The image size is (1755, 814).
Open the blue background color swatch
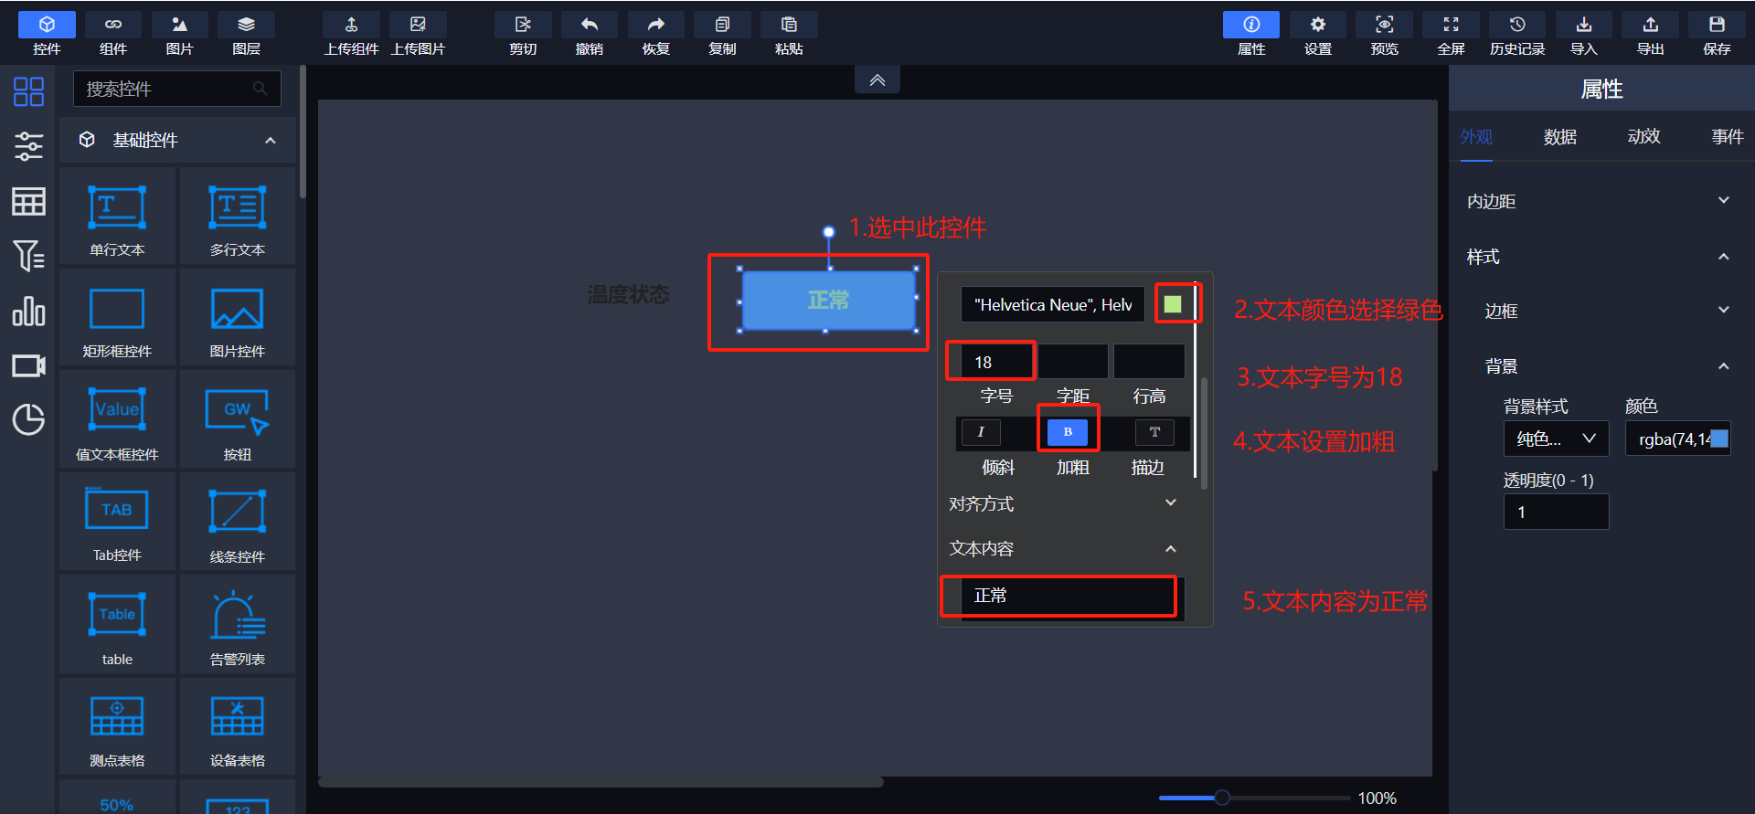point(1719,439)
